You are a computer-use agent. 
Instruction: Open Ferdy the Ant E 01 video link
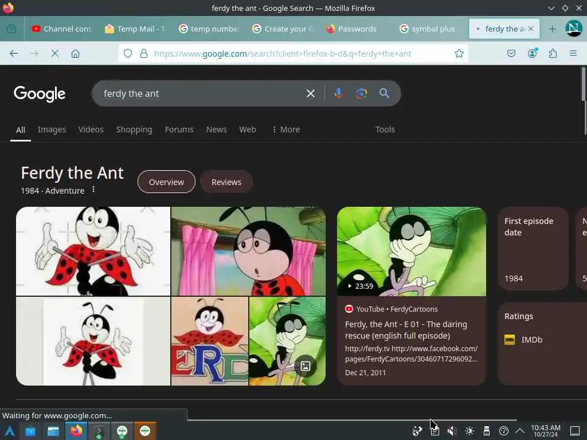406,329
